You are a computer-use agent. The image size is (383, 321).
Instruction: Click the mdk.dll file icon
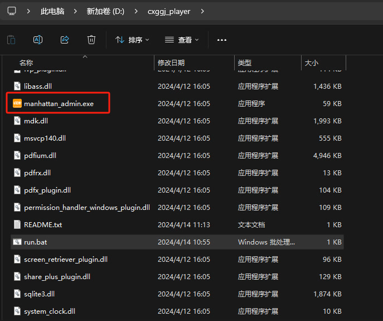pos(17,121)
